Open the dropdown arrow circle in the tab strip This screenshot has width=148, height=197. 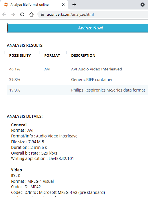click(143, 5)
